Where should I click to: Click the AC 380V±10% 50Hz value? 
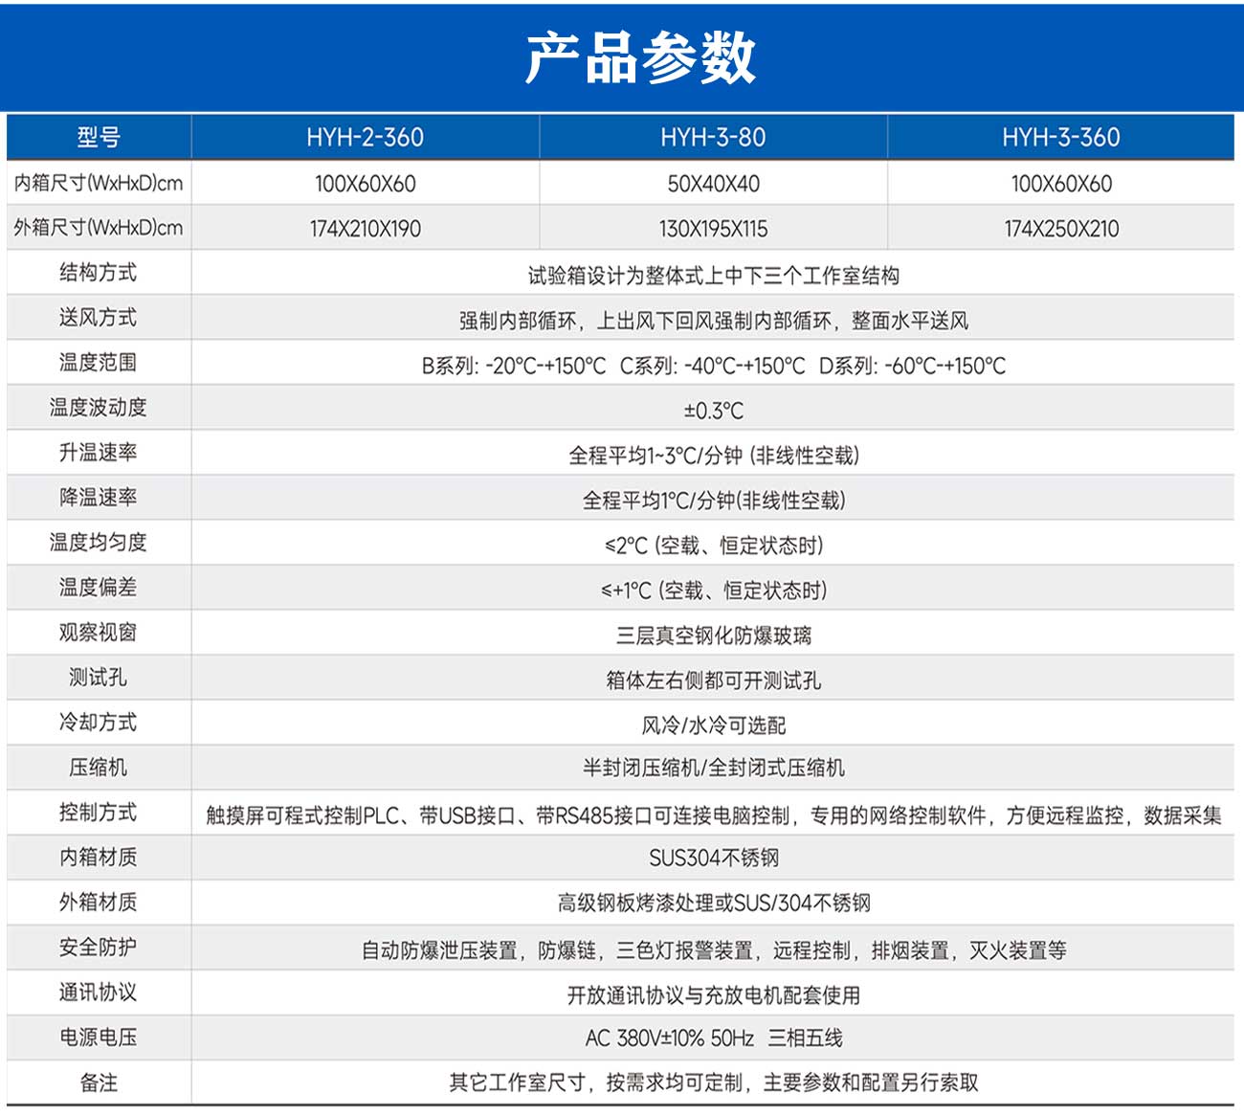[x=713, y=1038]
